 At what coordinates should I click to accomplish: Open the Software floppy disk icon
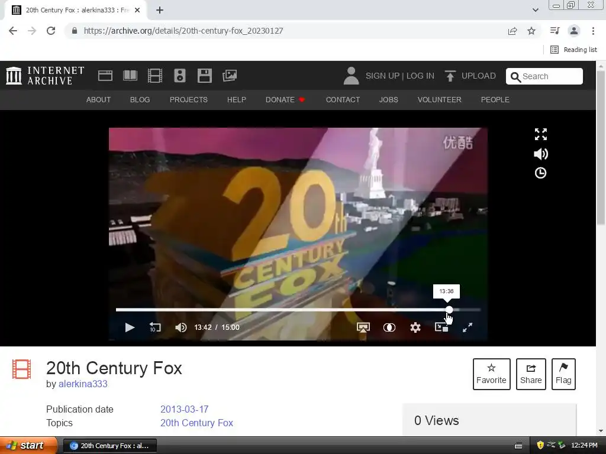coord(204,76)
